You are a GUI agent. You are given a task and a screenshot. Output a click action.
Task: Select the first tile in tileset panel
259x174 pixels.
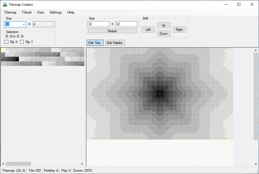click(x=3, y=50)
